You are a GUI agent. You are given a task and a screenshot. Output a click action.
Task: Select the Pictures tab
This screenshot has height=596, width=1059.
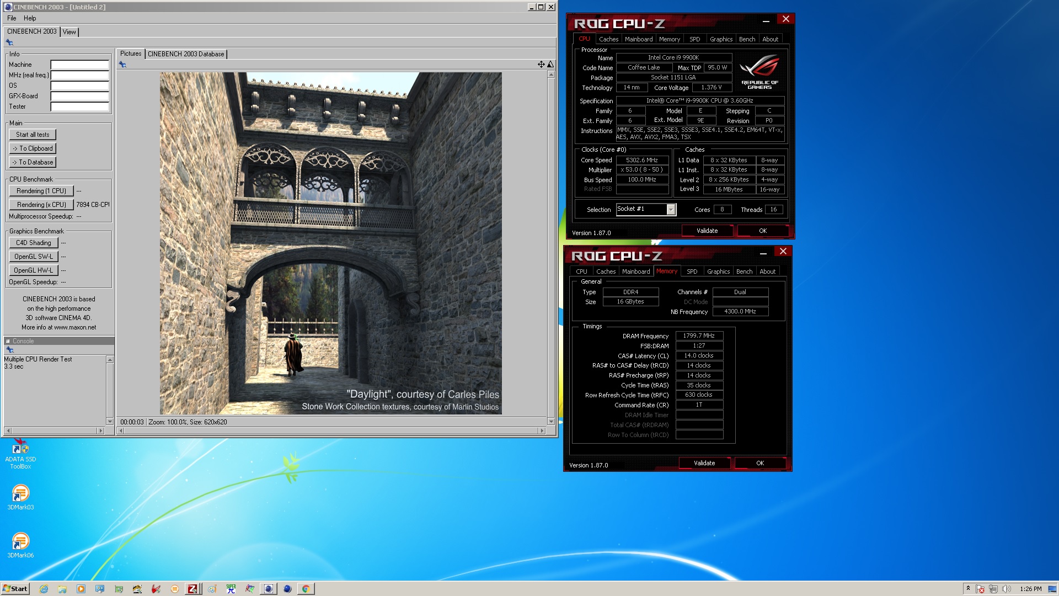(131, 54)
